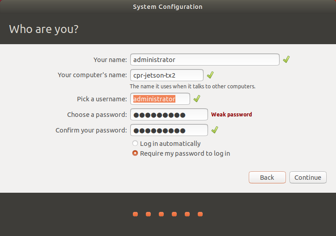This screenshot has height=236, width=336.
Task: Click the checkmark beside the username field
Action: [197, 99]
